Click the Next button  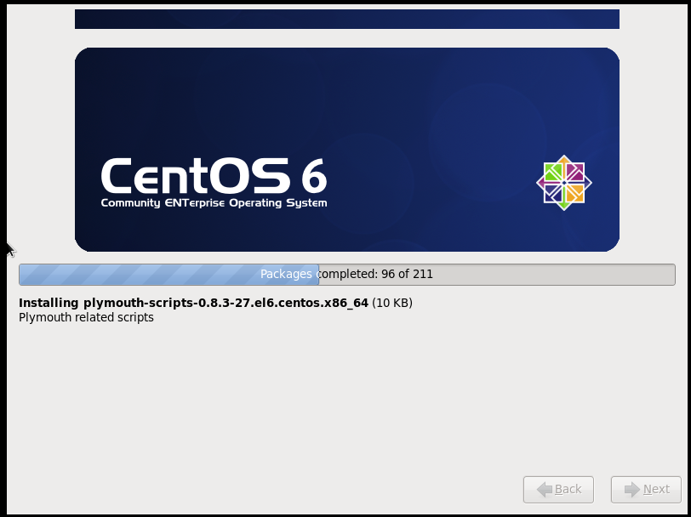point(646,489)
